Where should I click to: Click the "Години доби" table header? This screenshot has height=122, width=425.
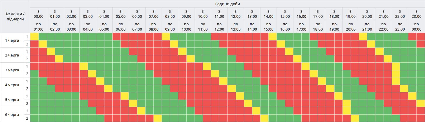click(x=227, y=4)
